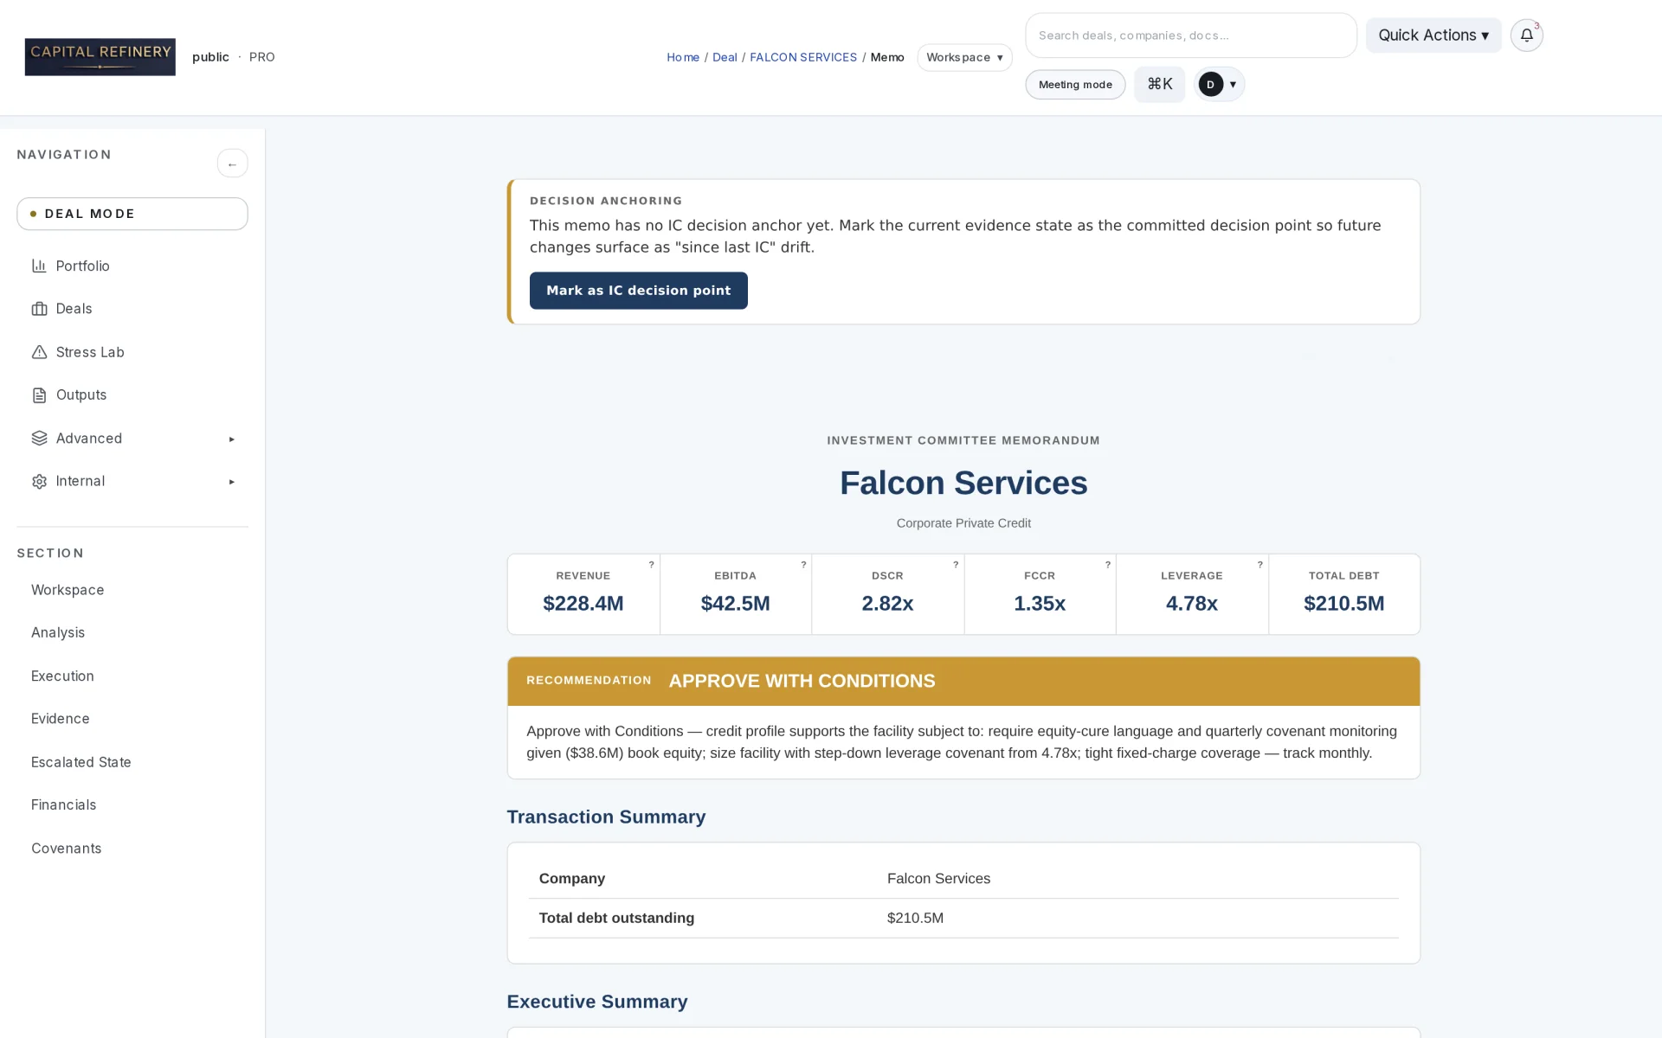
Task: Go to the Escalated State section
Action: (x=81, y=762)
